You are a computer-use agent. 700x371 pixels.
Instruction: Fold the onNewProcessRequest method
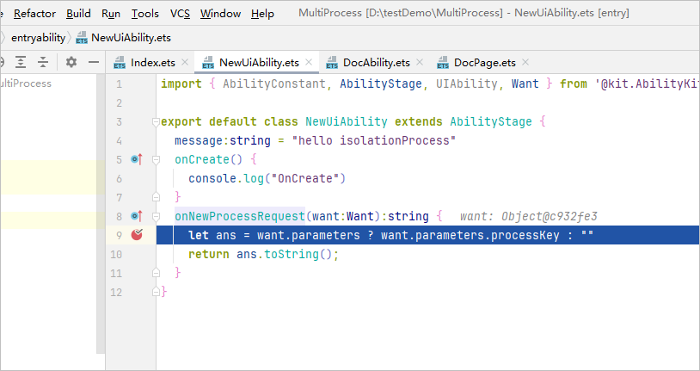pos(156,217)
